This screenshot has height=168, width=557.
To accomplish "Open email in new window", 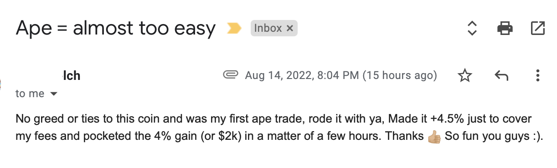I will click(538, 29).
